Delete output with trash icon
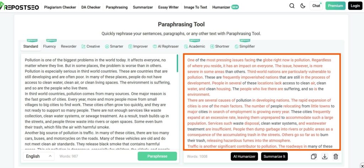 [336, 157]
